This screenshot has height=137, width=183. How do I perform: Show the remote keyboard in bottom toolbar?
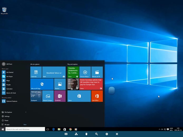[66, 134]
